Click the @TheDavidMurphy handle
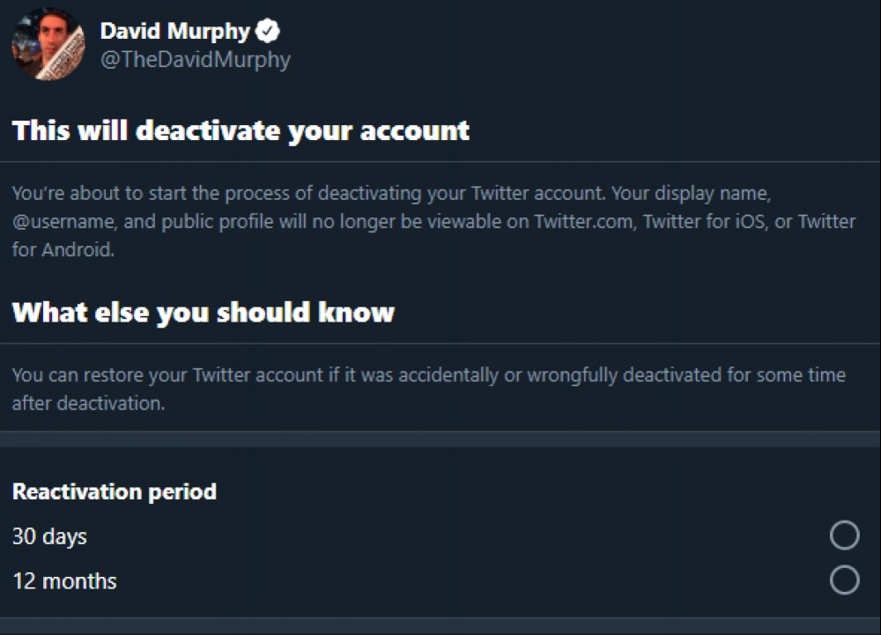The width and height of the screenshot is (881, 635). pos(195,60)
